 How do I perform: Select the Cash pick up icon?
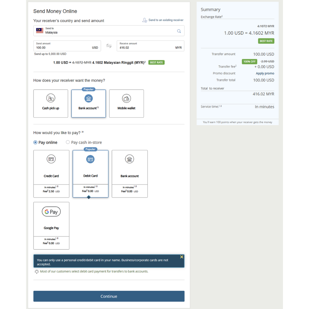(51, 98)
